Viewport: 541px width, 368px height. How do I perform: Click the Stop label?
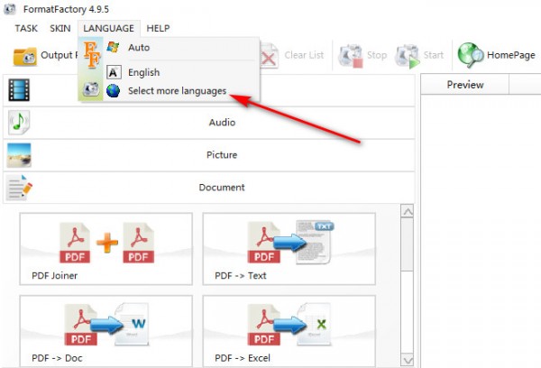377,55
